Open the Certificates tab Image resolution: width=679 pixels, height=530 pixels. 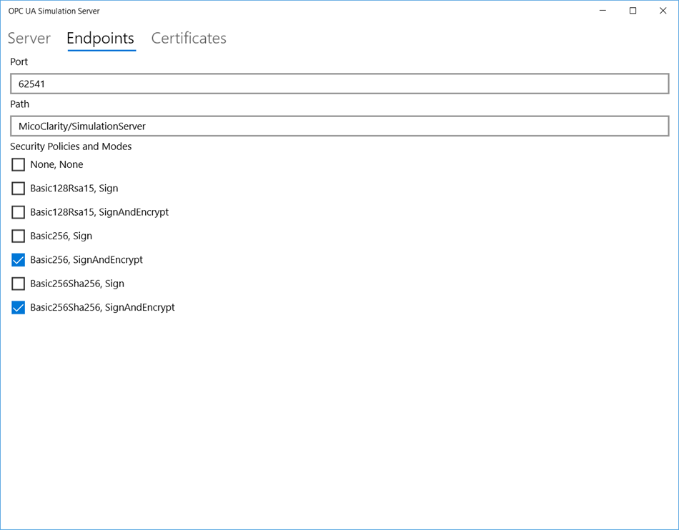coord(188,39)
